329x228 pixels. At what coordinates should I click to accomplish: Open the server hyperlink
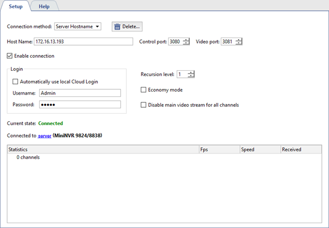point(45,135)
